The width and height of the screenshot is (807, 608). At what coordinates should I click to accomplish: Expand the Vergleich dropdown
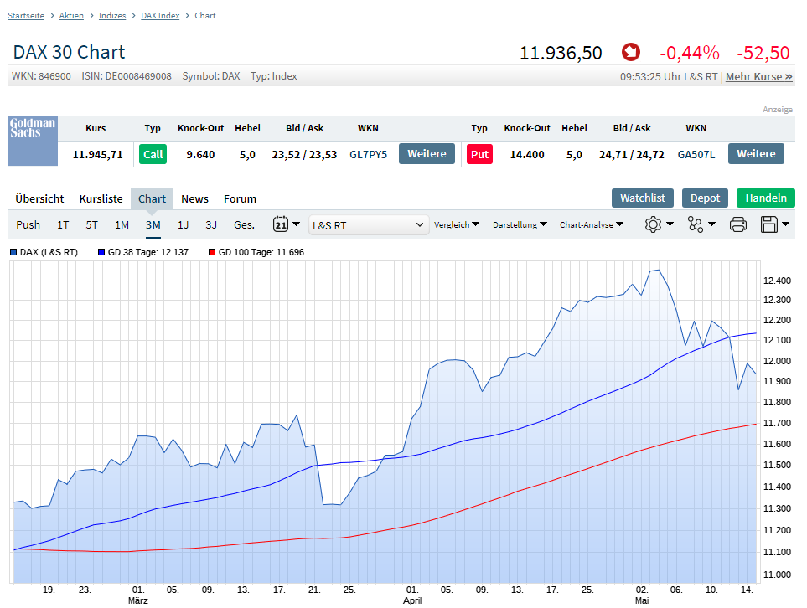click(457, 224)
